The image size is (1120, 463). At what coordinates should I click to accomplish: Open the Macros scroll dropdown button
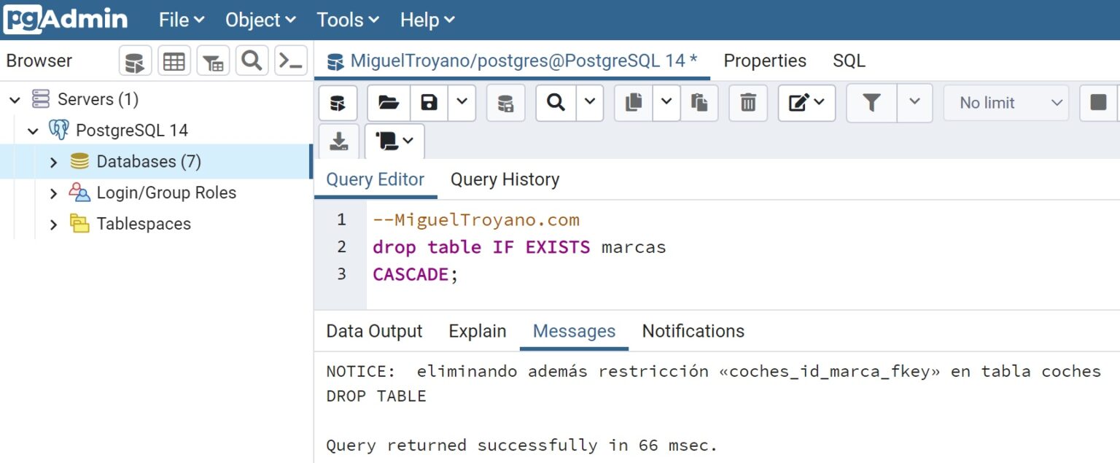[x=394, y=141]
